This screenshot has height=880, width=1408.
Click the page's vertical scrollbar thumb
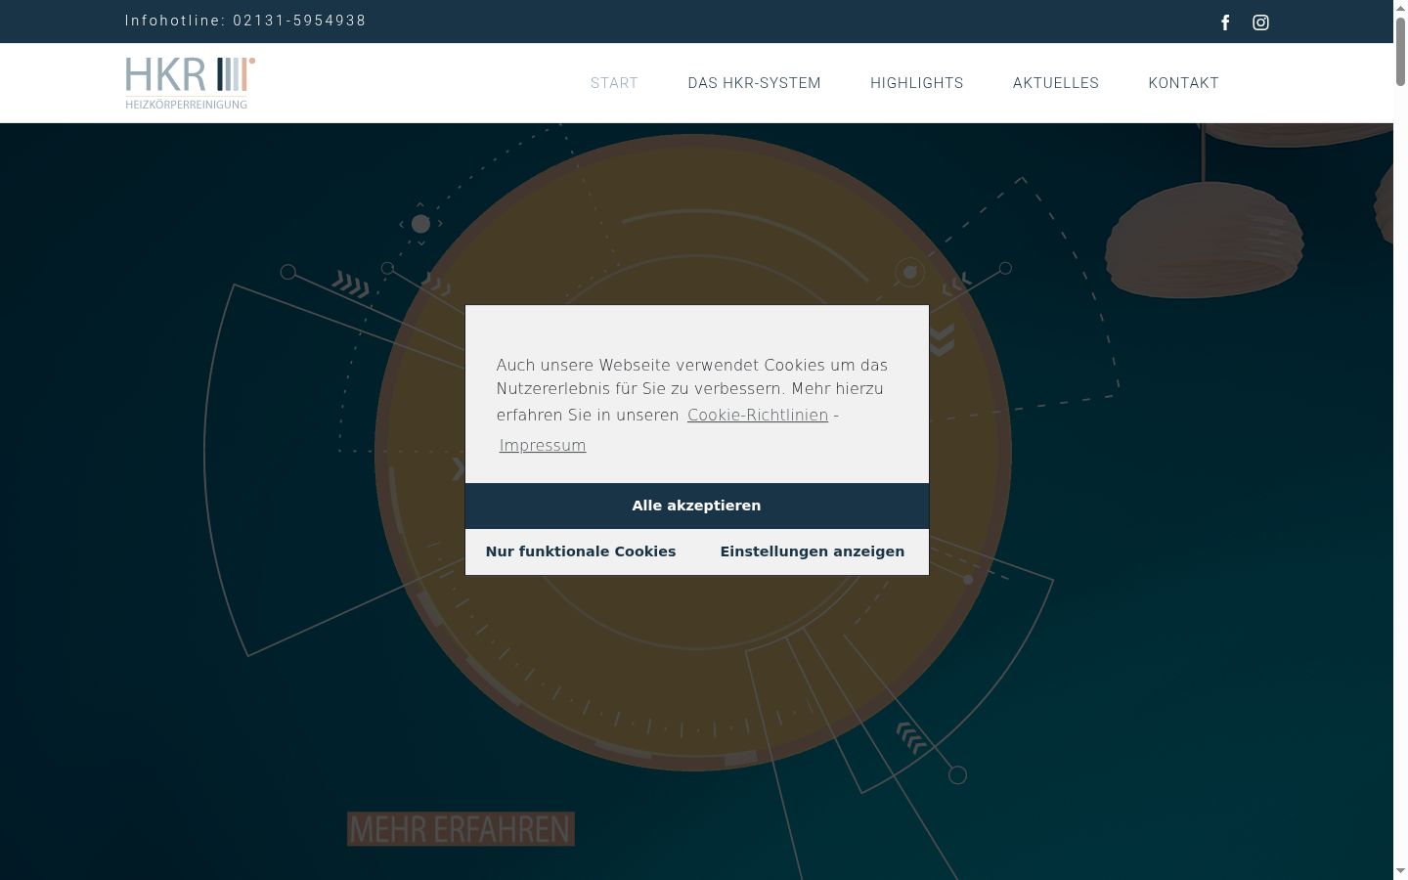tap(1400, 51)
